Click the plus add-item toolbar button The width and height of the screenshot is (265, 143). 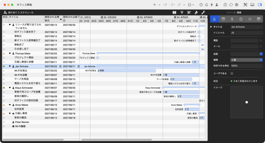[154, 5]
